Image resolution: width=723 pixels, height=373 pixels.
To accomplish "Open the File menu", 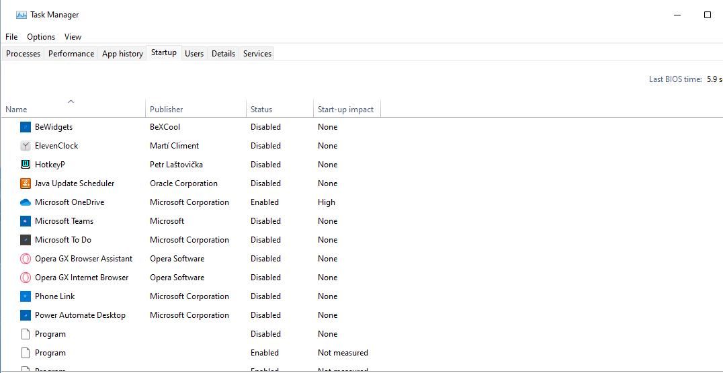I will pos(11,37).
